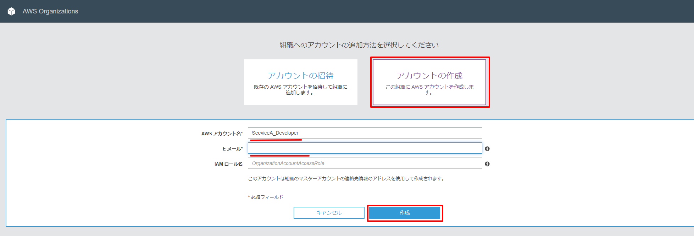Open the AWS Organizations header title

50,11
